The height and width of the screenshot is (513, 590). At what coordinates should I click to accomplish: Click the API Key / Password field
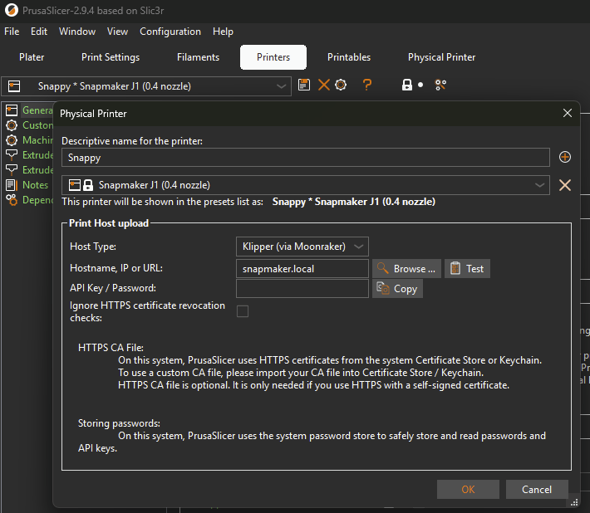[x=302, y=289]
